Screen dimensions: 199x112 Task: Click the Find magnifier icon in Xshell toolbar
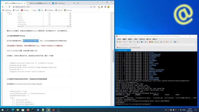click(x=135, y=42)
